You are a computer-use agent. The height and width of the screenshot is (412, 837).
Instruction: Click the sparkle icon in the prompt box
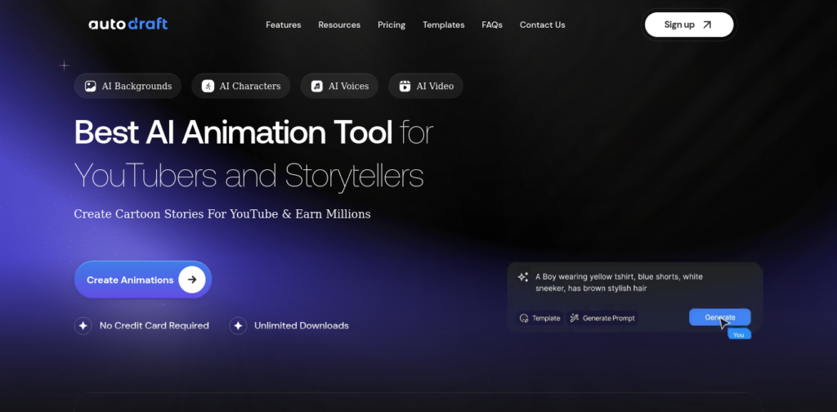(x=523, y=277)
